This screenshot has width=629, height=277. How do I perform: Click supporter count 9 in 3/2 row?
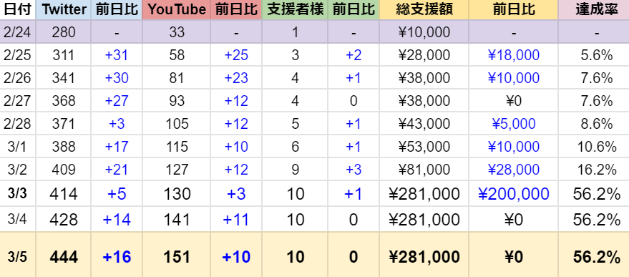pyautogui.click(x=296, y=169)
